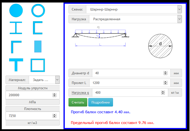Adjust the Диаметр d stepper
The height and width of the screenshot is (131, 190).
tap(165, 73)
